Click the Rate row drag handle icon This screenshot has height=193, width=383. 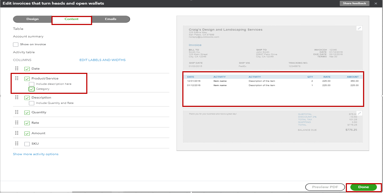click(x=17, y=123)
